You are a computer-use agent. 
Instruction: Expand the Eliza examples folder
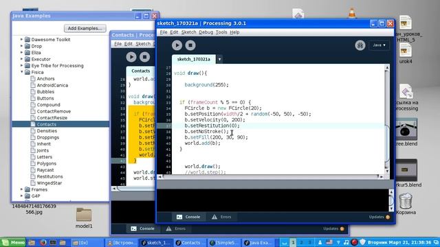(x=22, y=52)
